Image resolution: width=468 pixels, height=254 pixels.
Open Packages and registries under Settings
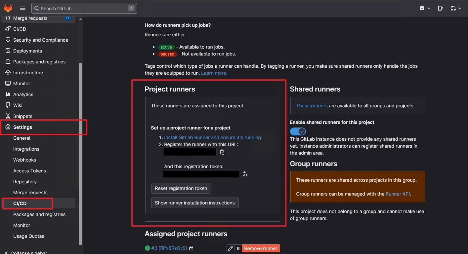pyautogui.click(x=39, y=214)
